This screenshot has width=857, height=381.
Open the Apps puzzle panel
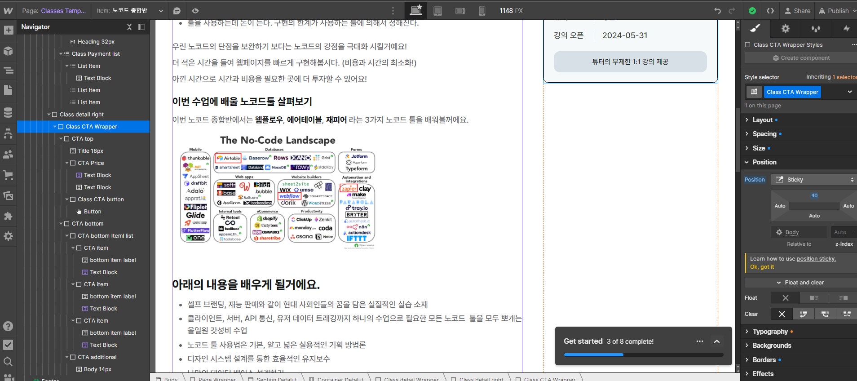(x=8, y=216)
